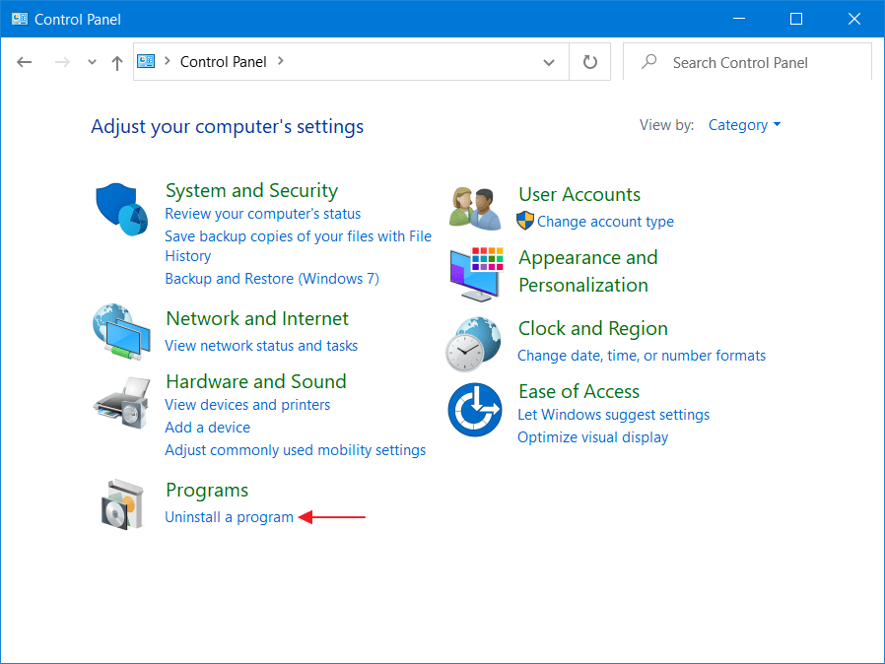
Task: Open Adjust commonly used mobility settings
Action: tap(296, 450)
